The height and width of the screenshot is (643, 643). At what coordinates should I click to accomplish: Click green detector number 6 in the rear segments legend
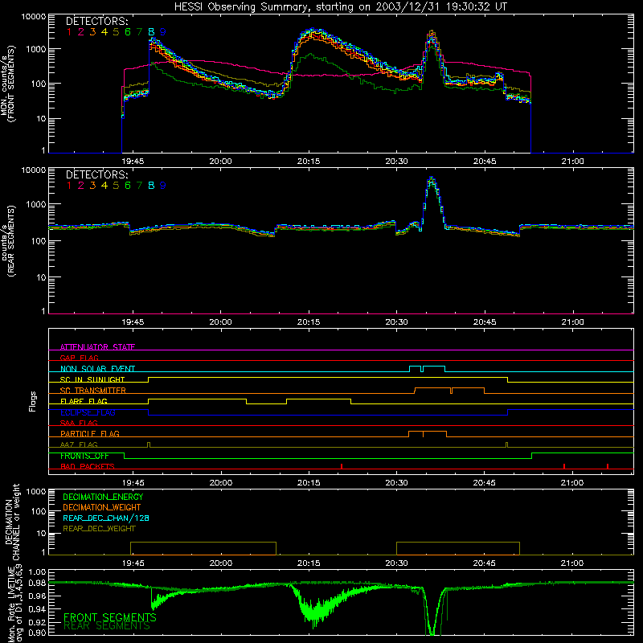click(128, 186)
